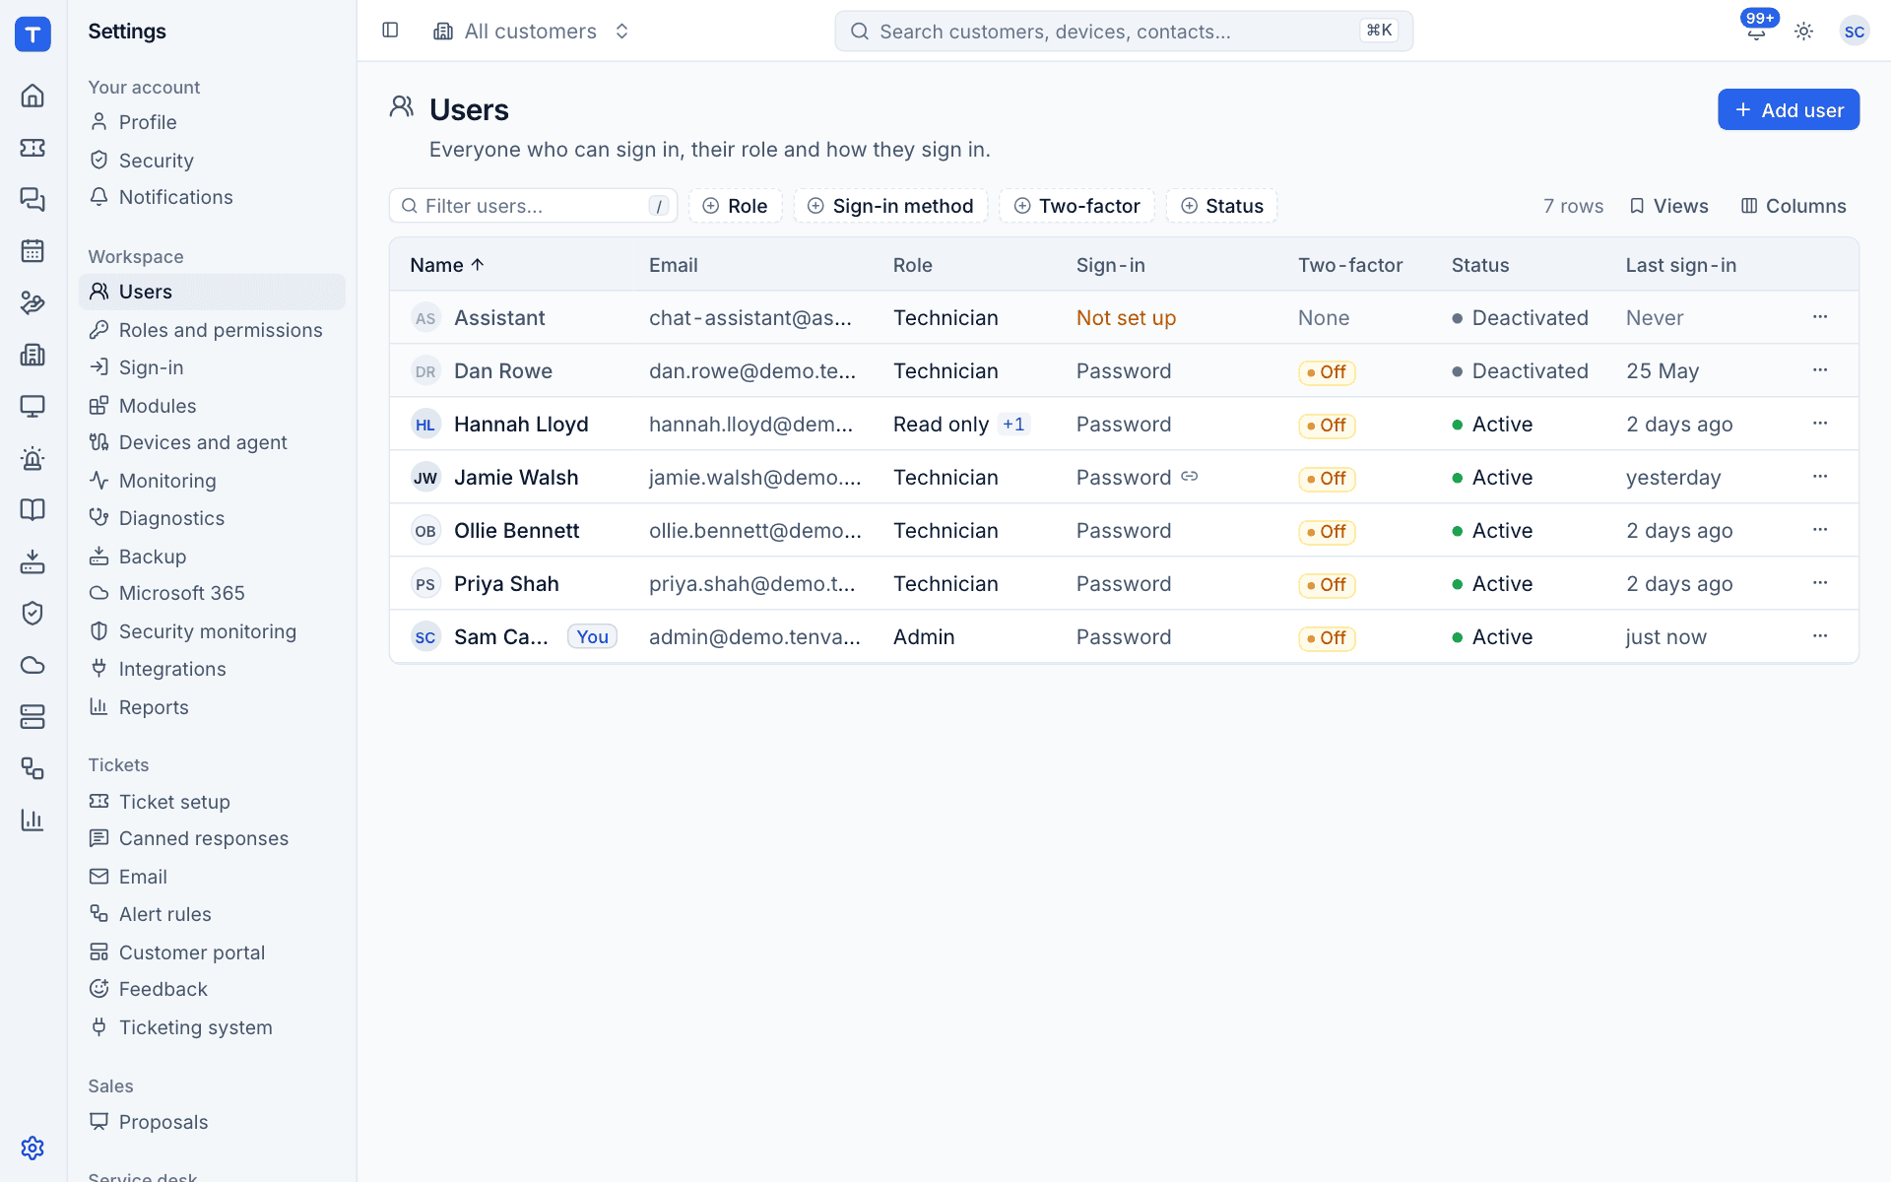Open the SC account avatar menu

(x=1854, y=32)
